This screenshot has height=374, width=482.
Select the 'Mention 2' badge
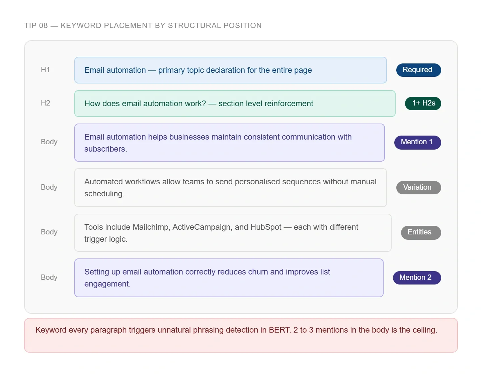417,278
